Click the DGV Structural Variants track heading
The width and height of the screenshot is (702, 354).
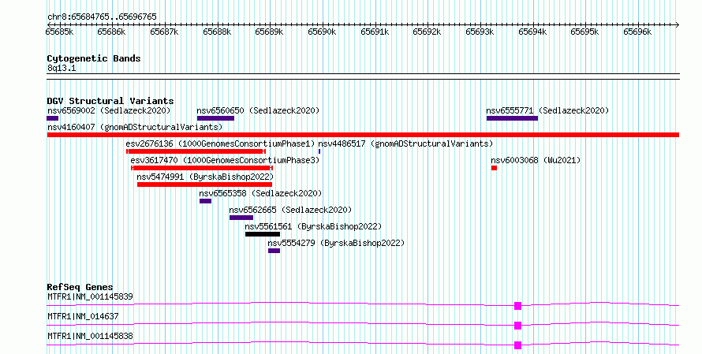click(x=110, y=101)
